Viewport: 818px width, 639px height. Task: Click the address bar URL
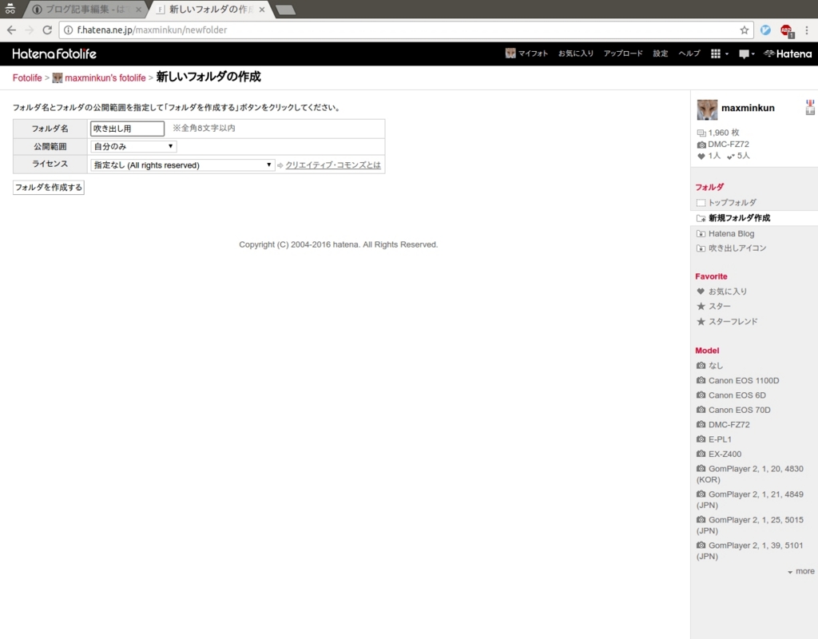[152, 30]
